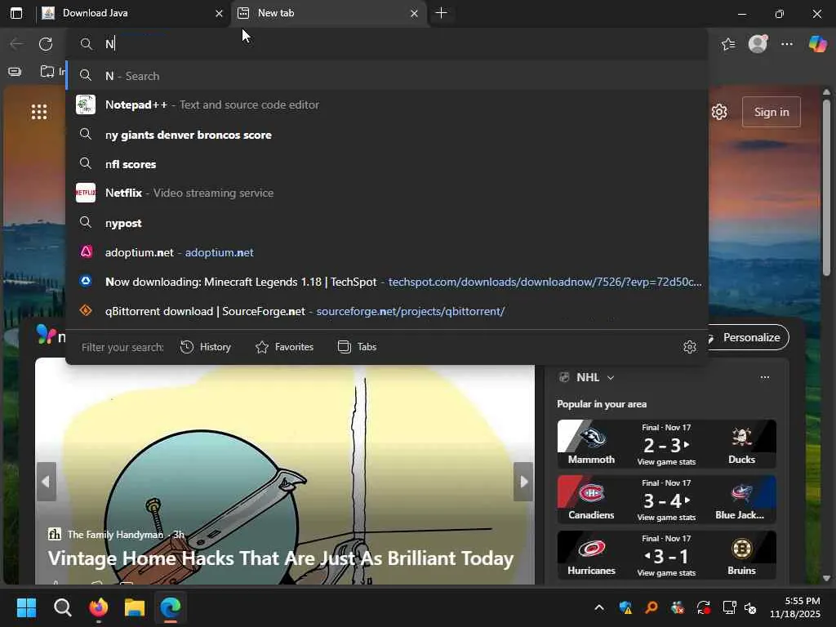Launch the Copilot icon in toolbar

[816, 44]
